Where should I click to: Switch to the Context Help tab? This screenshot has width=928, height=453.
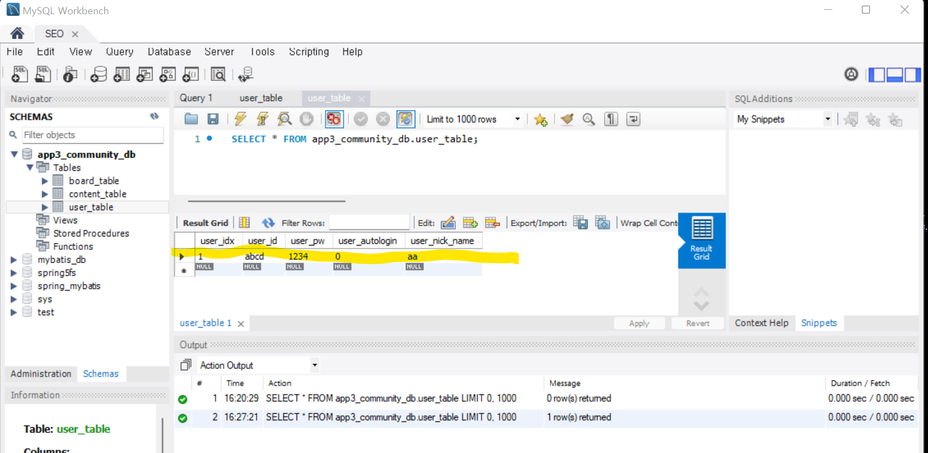pyautogui.click(x=762, y=323)
